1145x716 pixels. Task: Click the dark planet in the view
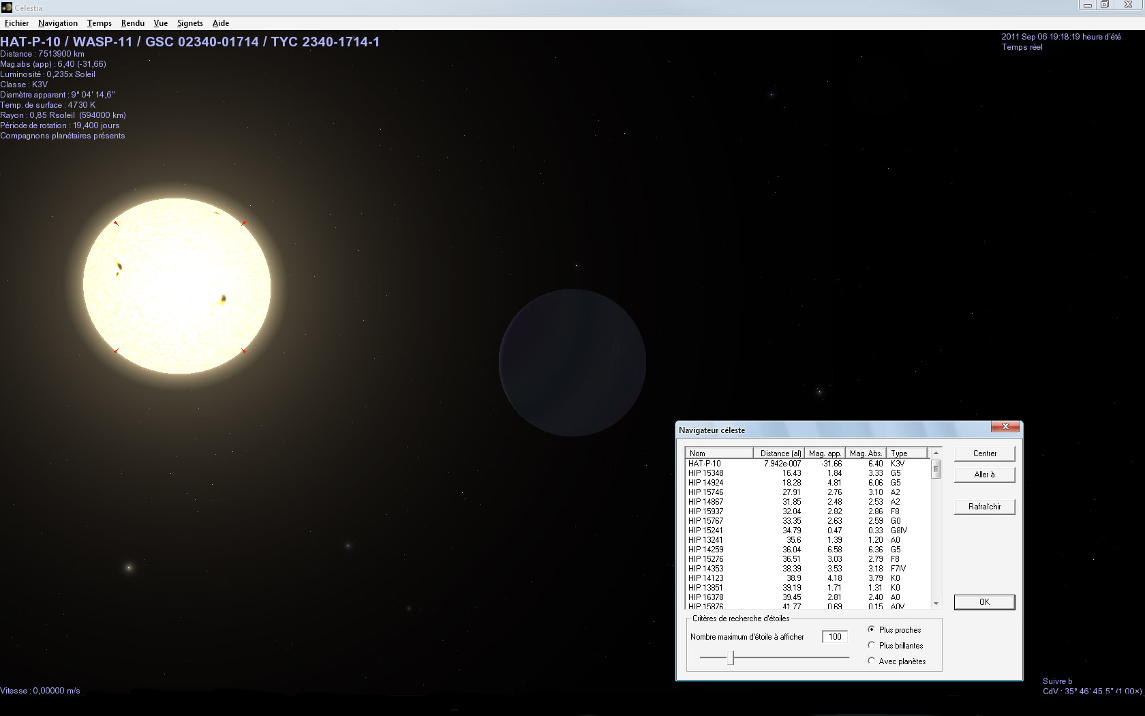(572, 363)
